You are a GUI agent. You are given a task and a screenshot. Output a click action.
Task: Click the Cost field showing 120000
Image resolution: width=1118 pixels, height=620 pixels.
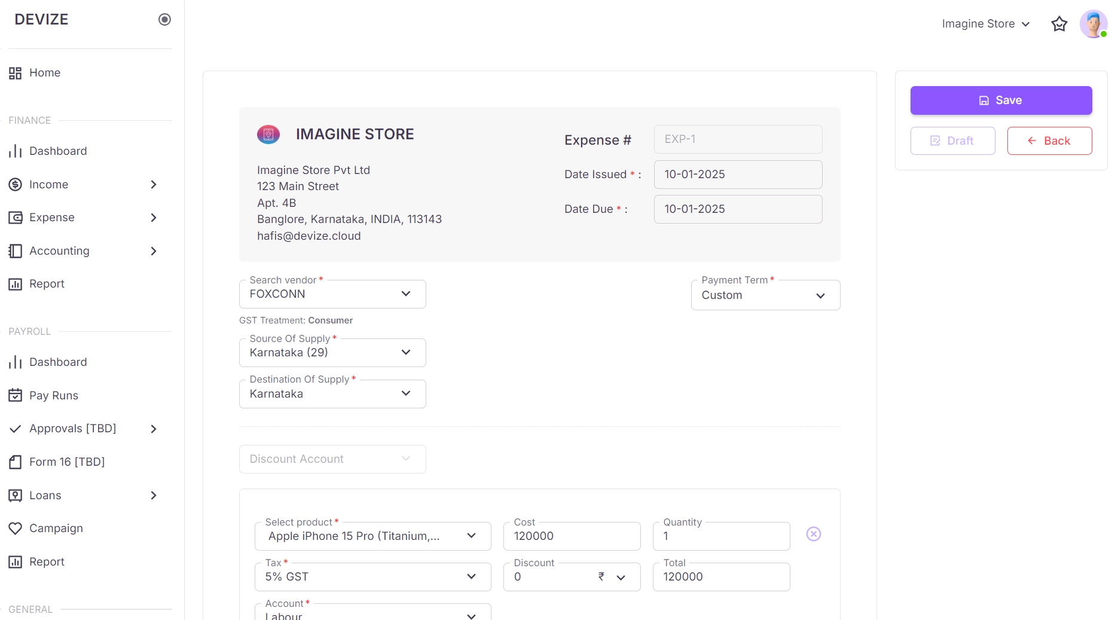(572, 536)
